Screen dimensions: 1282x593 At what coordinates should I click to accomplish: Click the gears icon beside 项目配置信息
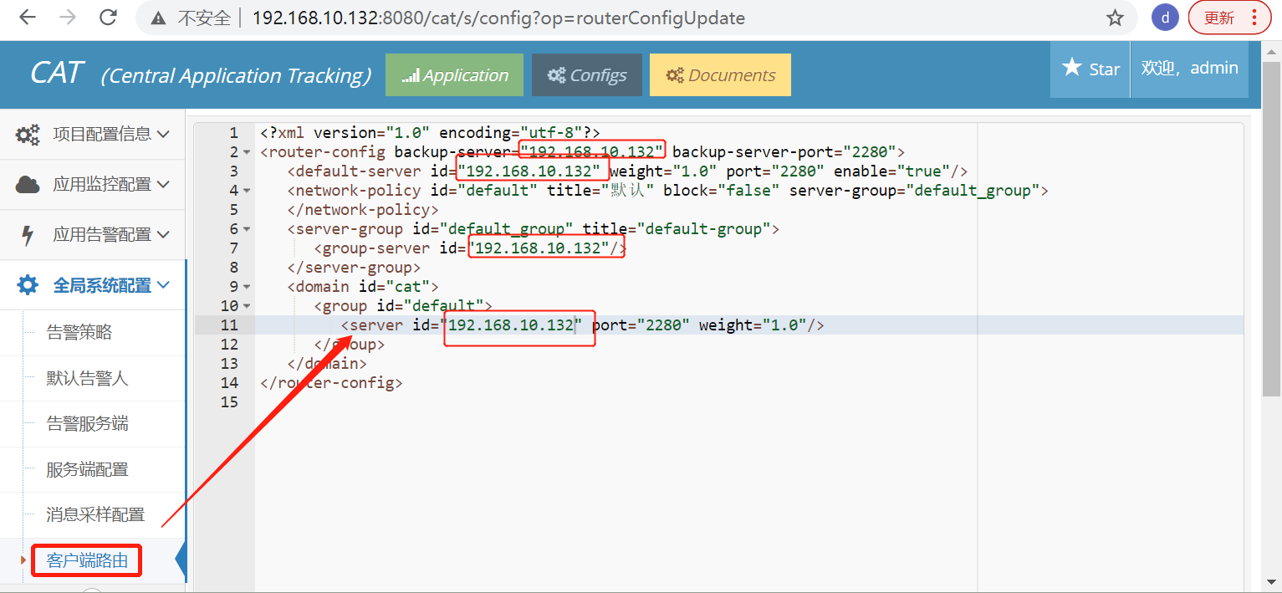point(26,134)
